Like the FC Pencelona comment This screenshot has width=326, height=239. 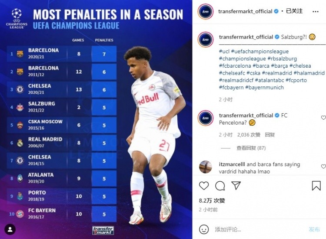point(323,118)
